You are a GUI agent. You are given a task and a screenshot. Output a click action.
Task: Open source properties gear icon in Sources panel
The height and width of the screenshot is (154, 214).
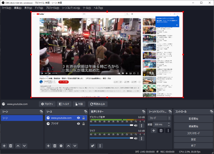click(61, 146)
